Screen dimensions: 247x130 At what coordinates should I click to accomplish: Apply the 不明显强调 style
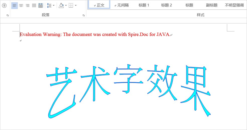click(x=234, y=5)
